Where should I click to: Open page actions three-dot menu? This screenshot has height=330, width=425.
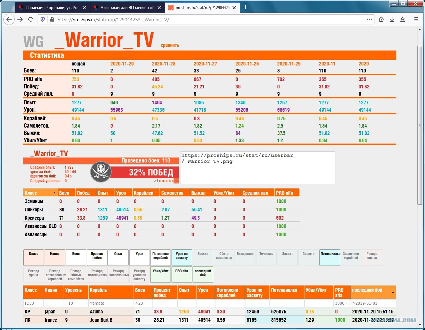click(369, 19)
